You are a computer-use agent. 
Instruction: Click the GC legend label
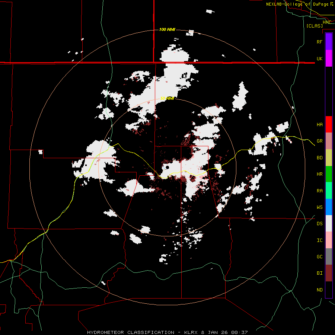pos(319,257)
